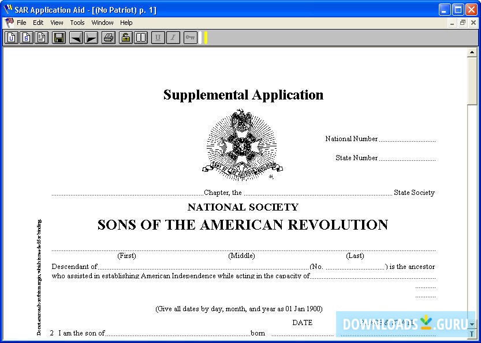
Task: Open the File menu
Action: pos(21,22)
